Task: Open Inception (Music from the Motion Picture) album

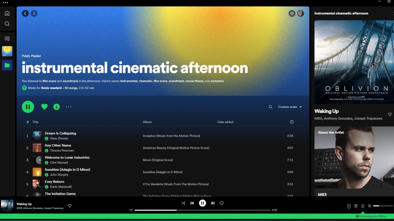Action: pyautogui.click(x=171, y=136)
